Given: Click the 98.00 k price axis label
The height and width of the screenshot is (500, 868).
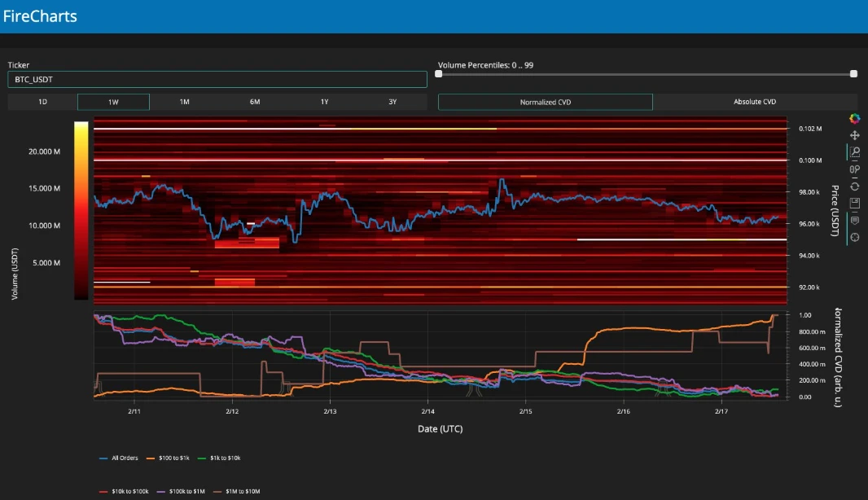Looking at the screenshot, I should pos(809,192).
